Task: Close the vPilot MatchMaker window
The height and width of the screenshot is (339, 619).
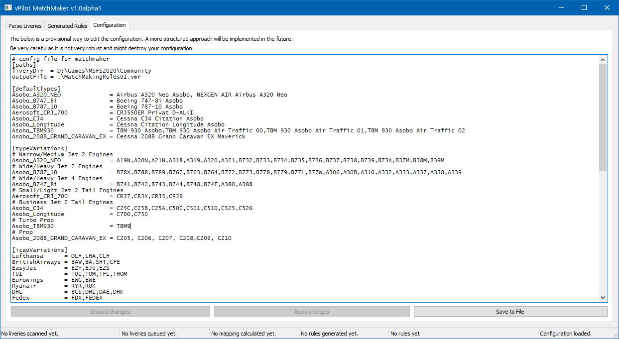Action: pos(607,7)
